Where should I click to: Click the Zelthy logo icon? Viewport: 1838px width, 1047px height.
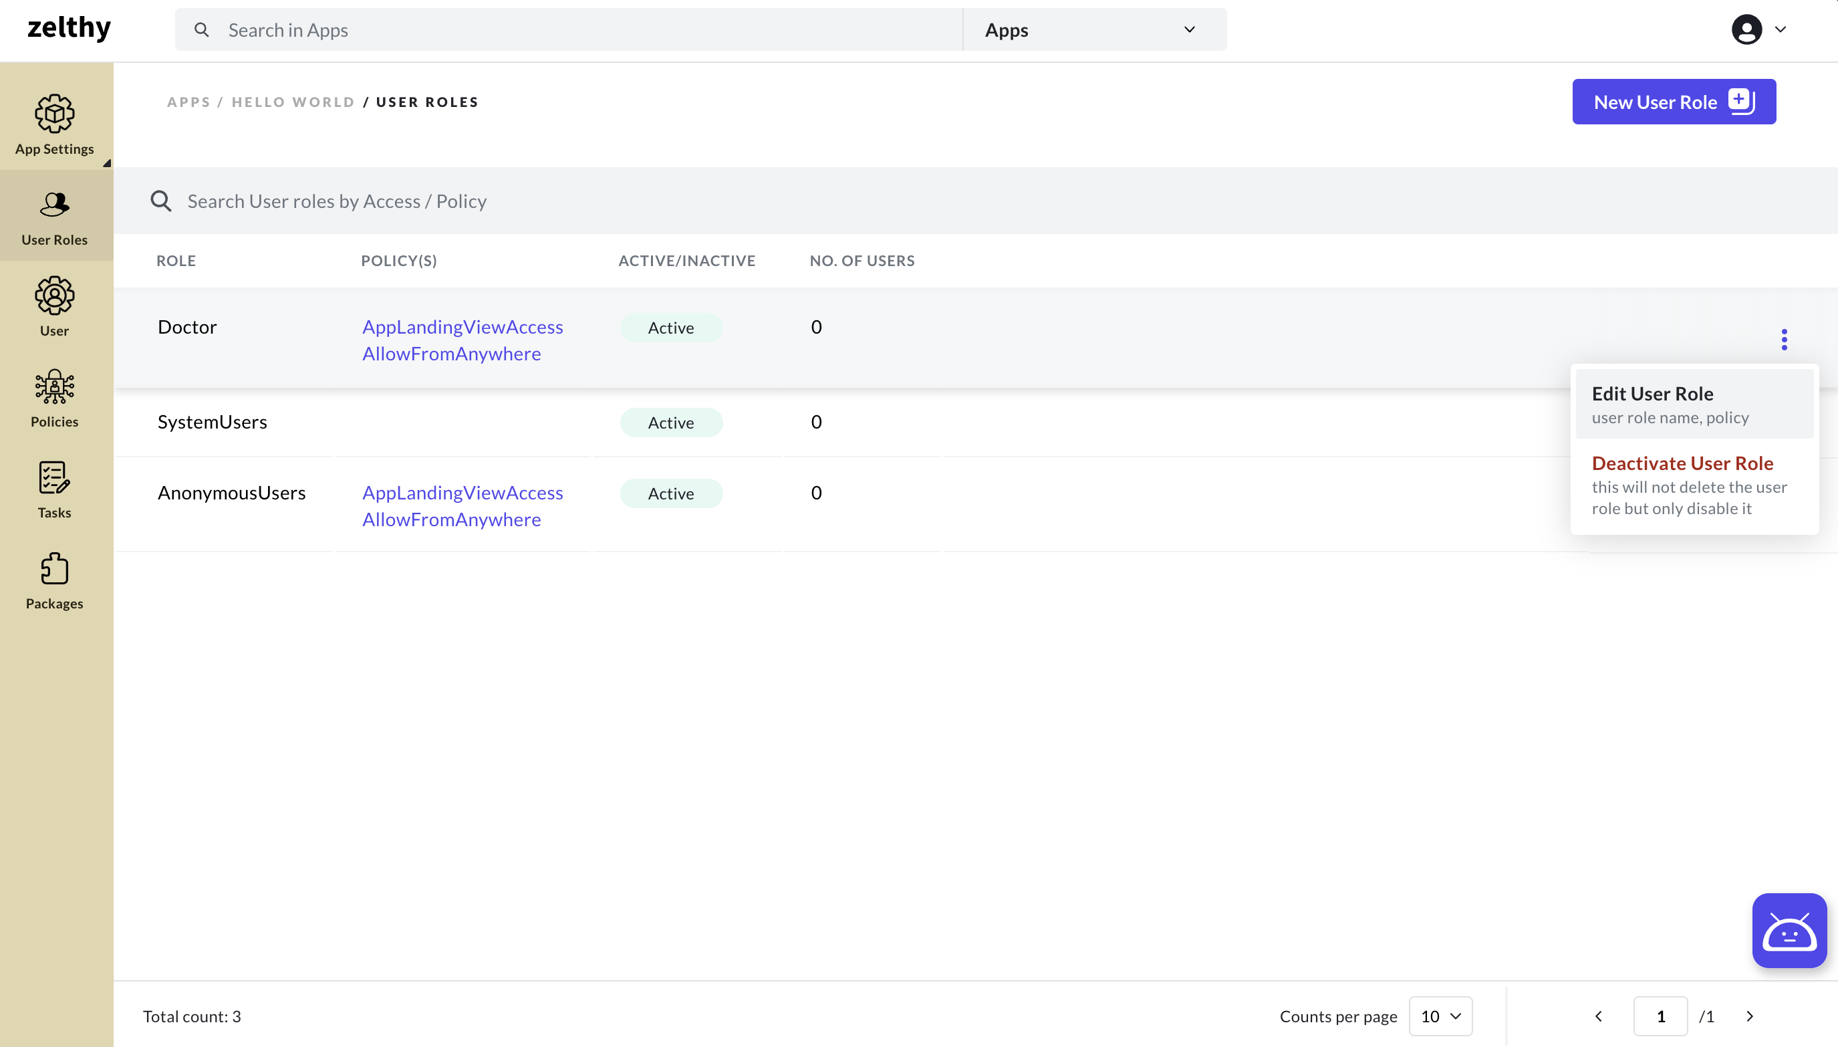[x=67, y=29]
